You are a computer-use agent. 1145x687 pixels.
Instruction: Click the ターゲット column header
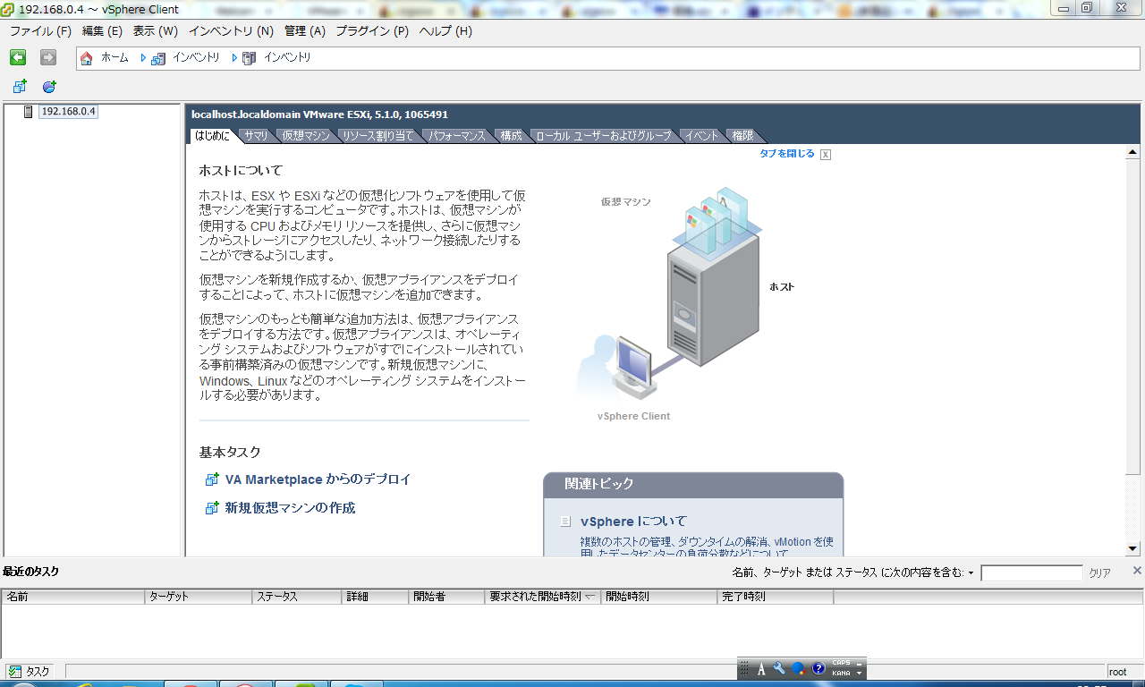point(199,597)
